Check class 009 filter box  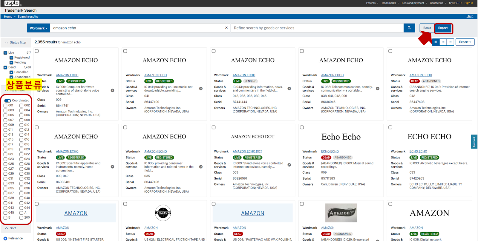pyautogui.click(x=5, y=125)
